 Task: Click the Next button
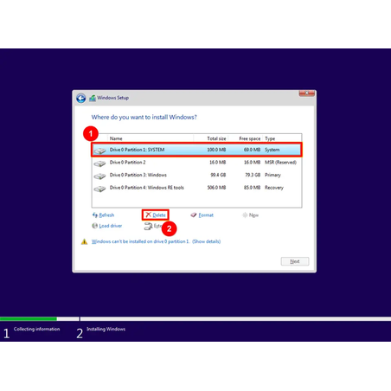295,261
